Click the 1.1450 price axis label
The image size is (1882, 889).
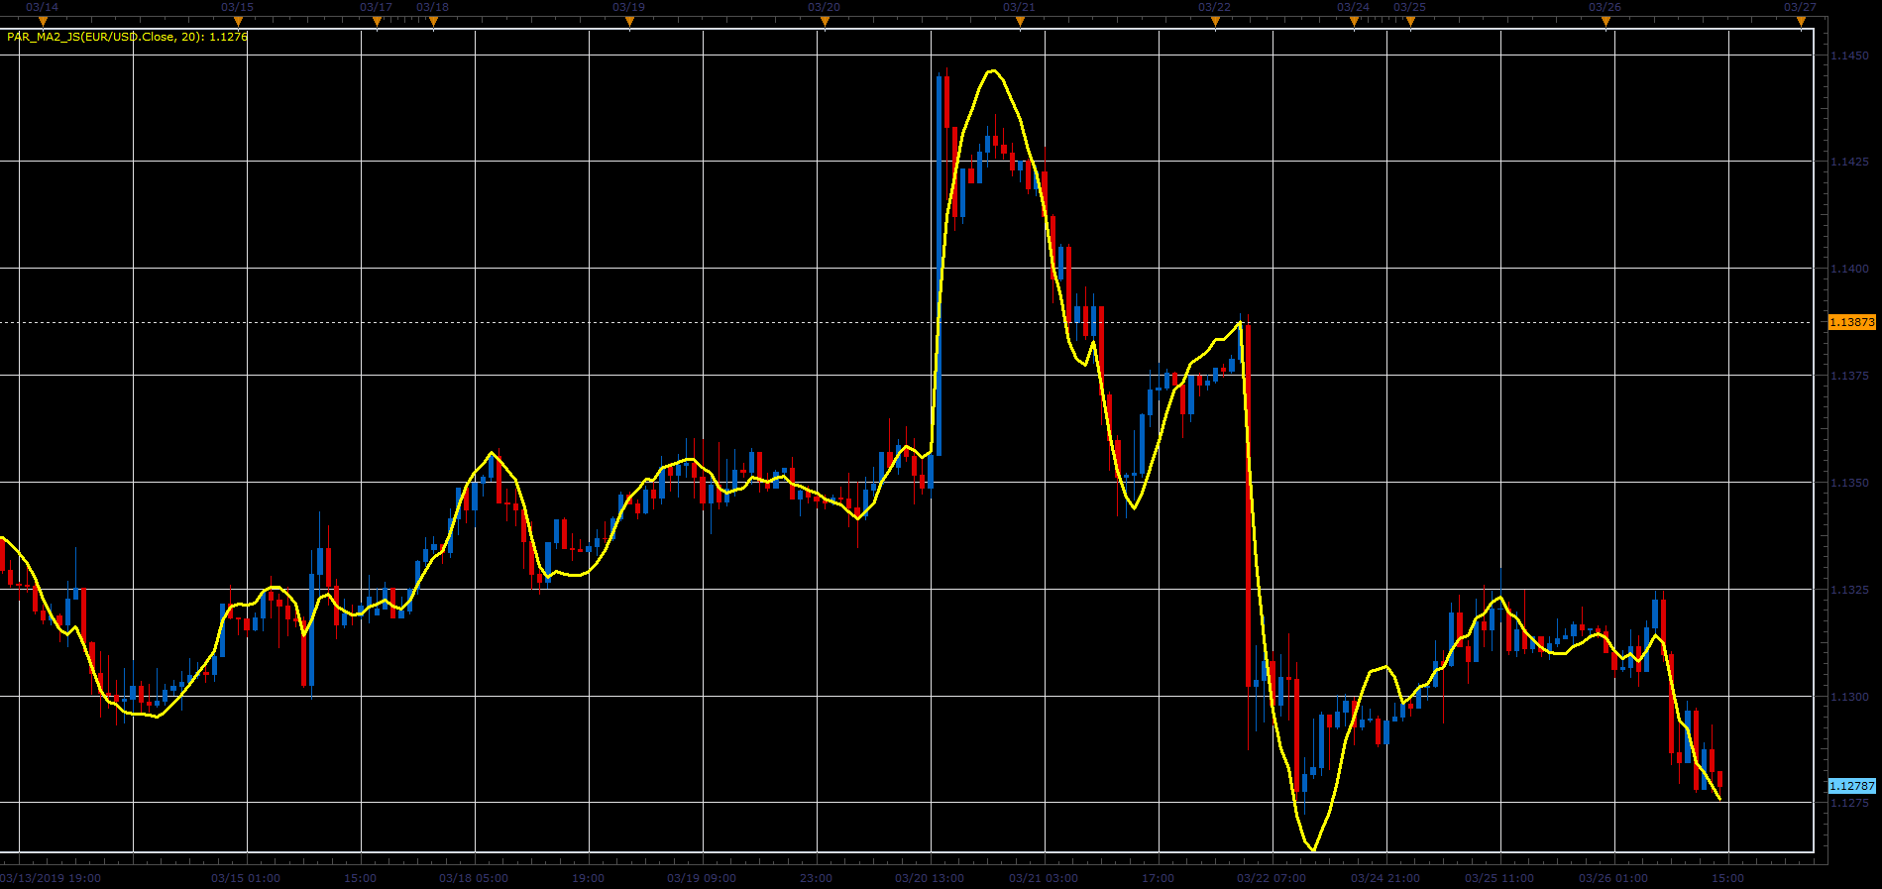pos(1849,56)
